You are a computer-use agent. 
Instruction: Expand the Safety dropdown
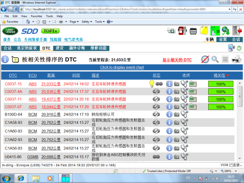86,22
